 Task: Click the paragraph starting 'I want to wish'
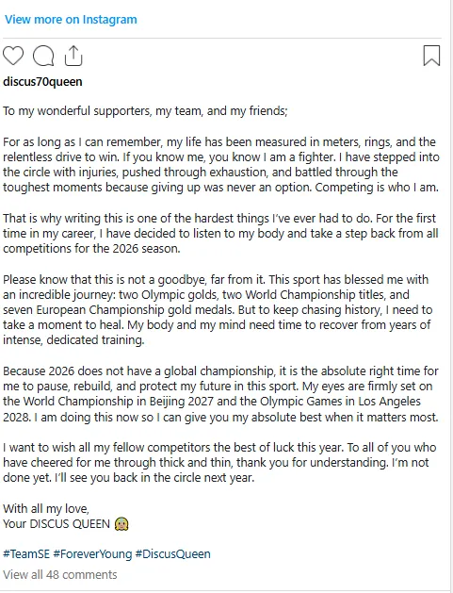click(x=219, y=463)
